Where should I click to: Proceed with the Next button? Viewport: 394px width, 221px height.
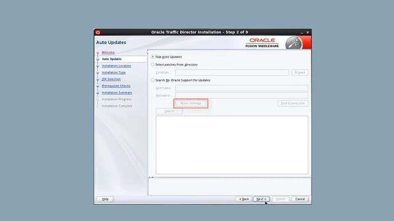pyautogui.click(x=261, y=199)
